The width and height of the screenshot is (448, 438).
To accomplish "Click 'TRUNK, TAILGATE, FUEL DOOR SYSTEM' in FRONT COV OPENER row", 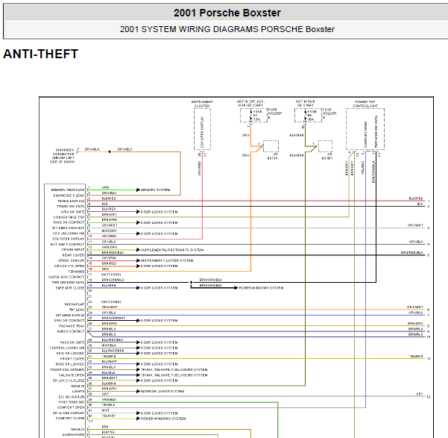I will click(x=174, y=369).
